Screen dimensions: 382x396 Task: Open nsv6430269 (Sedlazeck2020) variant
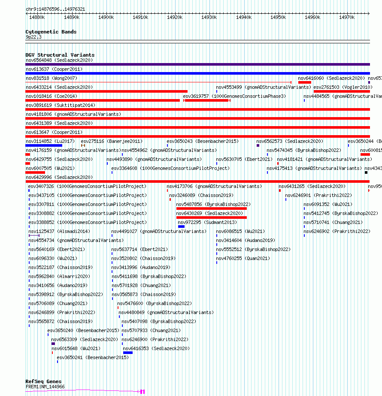coord(209,213)
